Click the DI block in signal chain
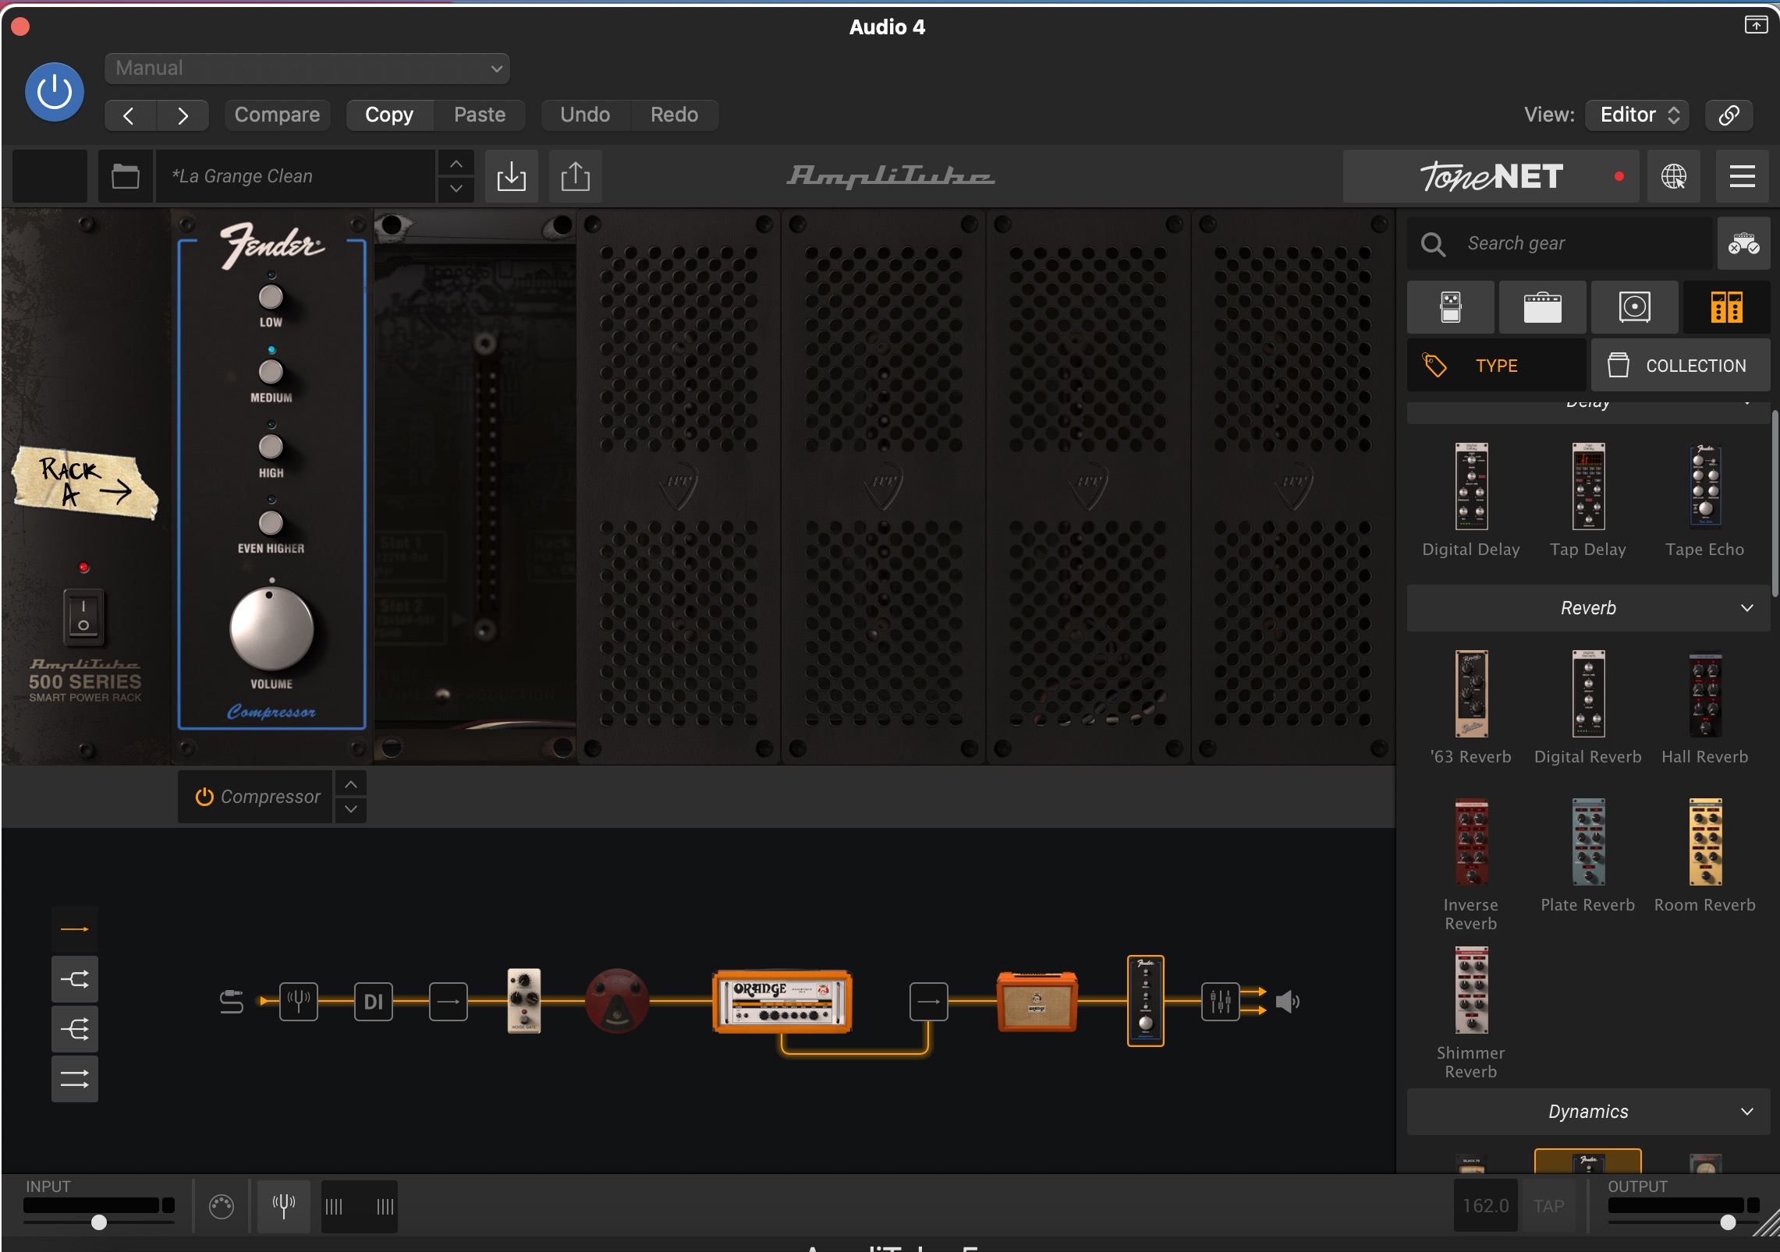This screenshot has width=1780, height=1252. tap(374, 1002)
